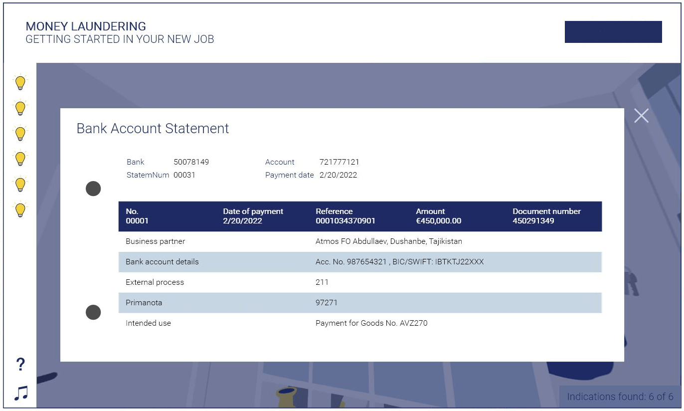Viewport: 684px width, 411px height.
Task: Click GETTING STARTED IN YOUR NEW JOB subtitle
Action: [x=120, y=39]
